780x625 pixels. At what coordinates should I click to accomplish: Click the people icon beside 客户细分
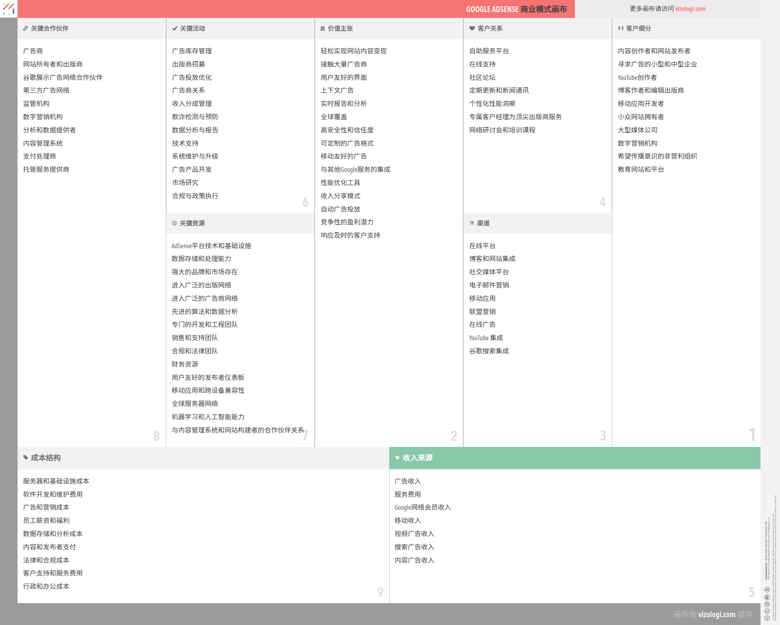pyautogui.click(x=620, y=28)
